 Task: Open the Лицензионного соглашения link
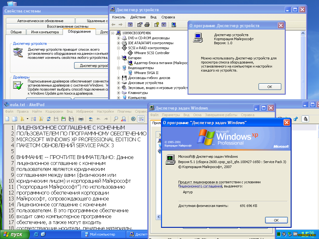pyautogui.click(x=200, y=186)
